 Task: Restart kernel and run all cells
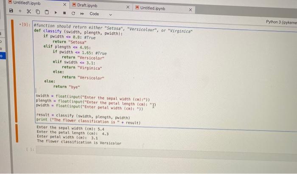pyautogui.click(x=82, y=14)
